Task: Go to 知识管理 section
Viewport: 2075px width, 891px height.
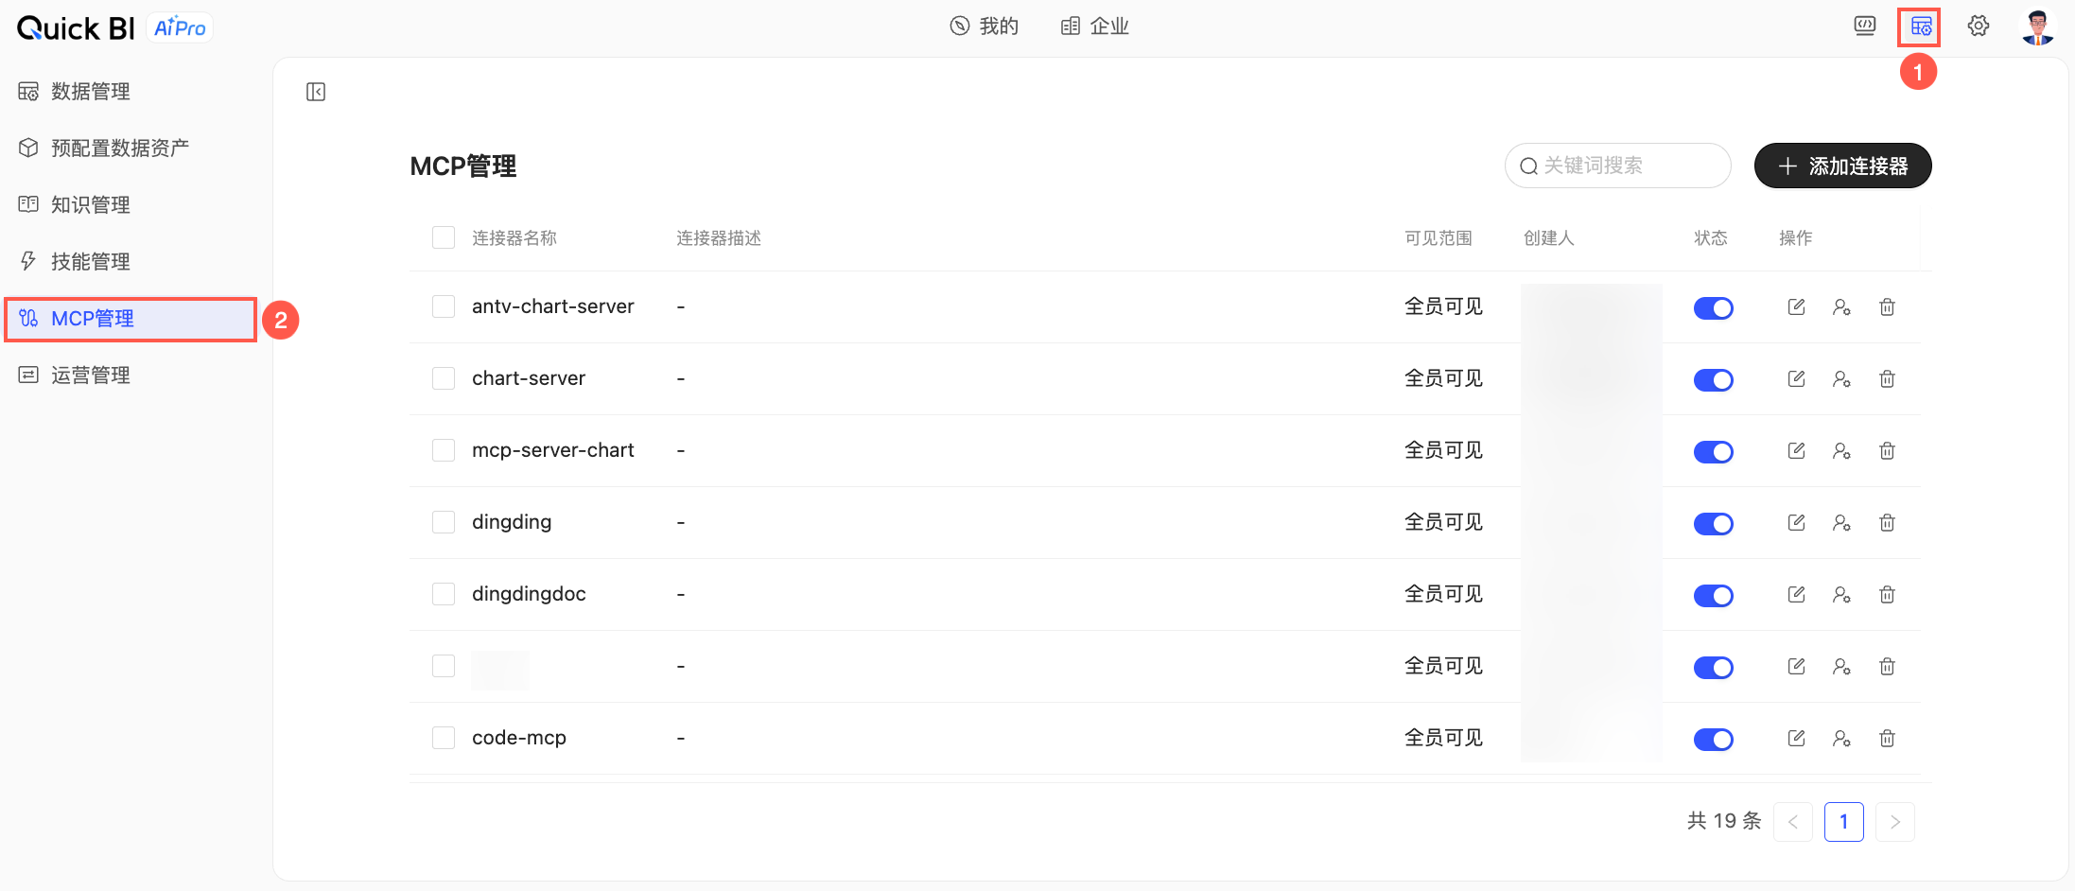Action: (x=130, y=205)
